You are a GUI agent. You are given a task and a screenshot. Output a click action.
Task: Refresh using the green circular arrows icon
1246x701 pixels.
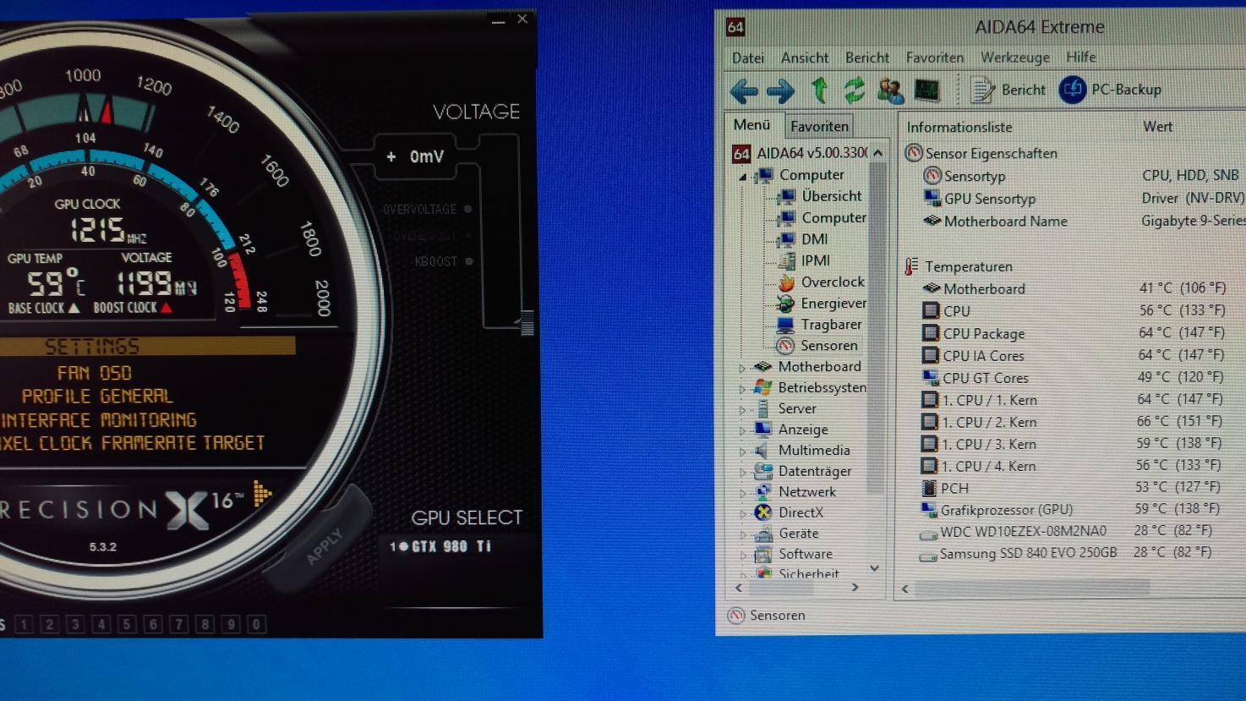(x=855, y=90)
